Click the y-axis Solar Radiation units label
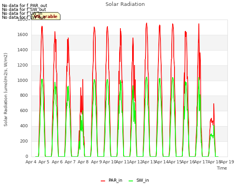This screenshot has height=188, width=251. click(5, 90)
